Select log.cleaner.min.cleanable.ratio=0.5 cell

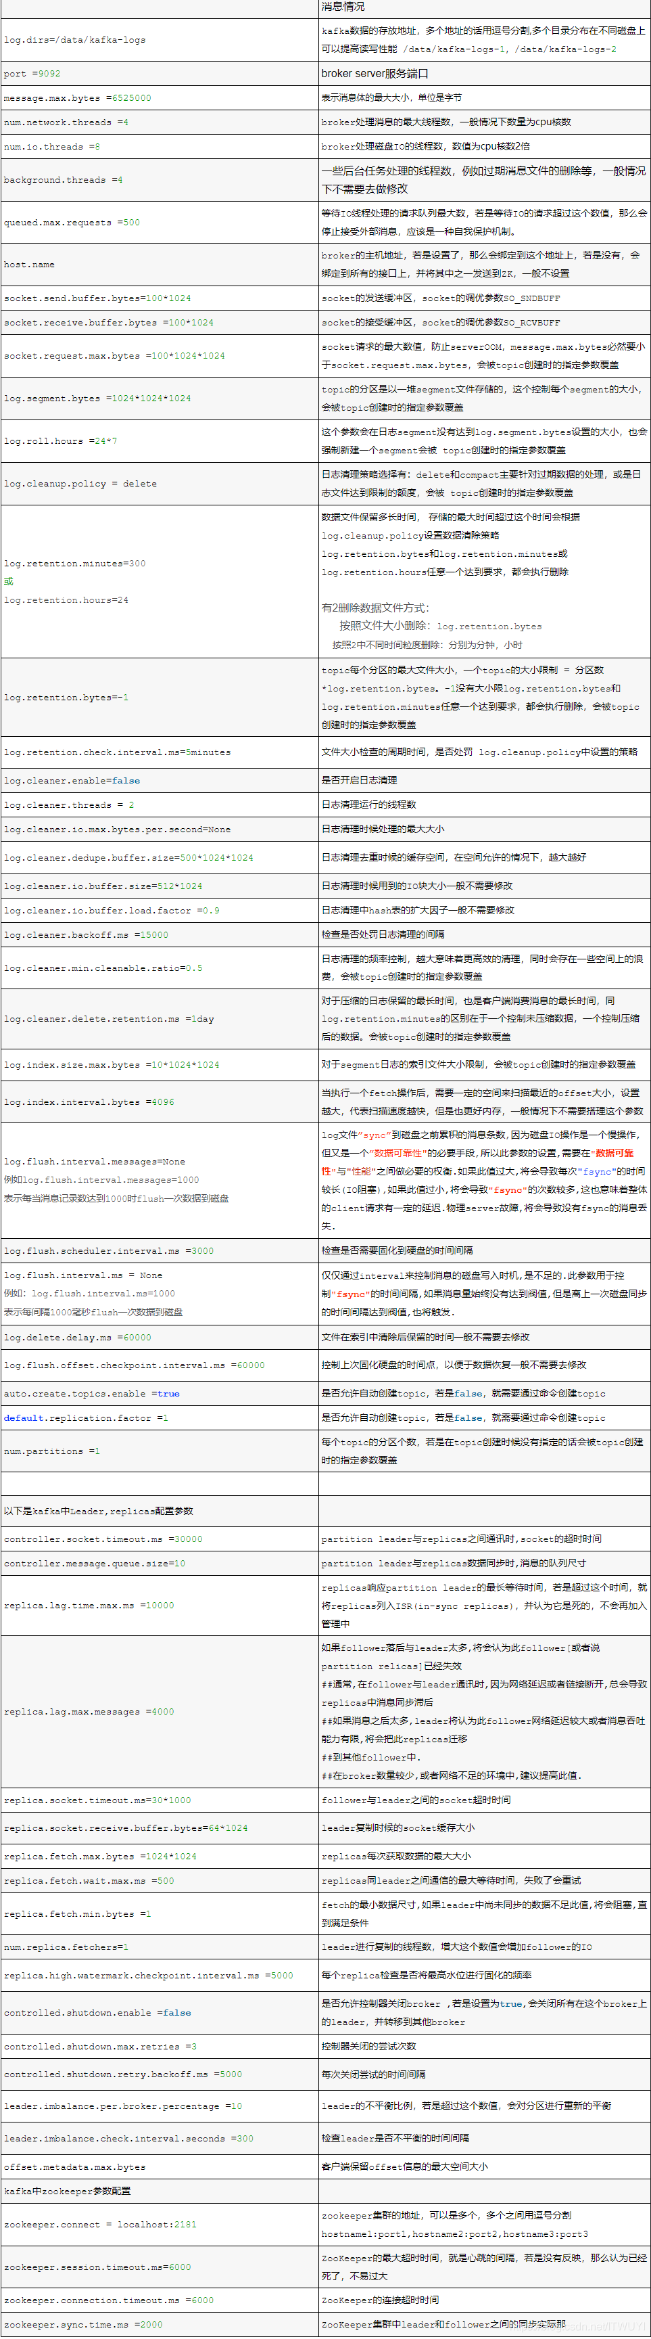pyautogui.click(x=159, y=968)
